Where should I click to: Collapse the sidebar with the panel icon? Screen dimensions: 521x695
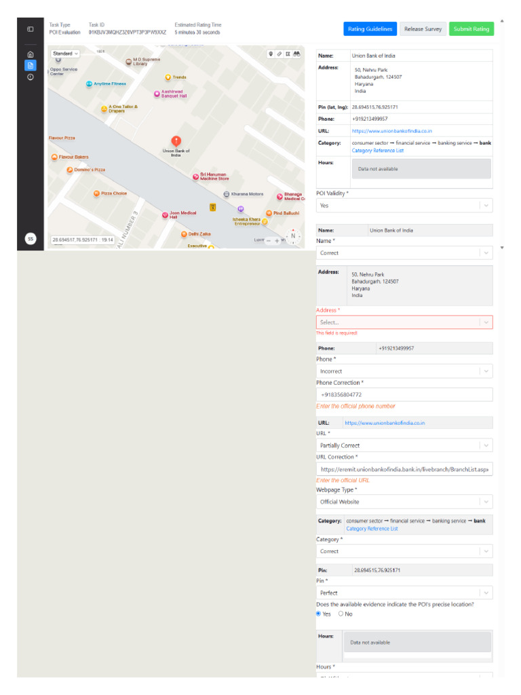point(30,29)
